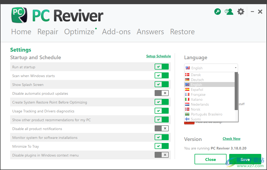Go to the Home tab
The image size is (267, 170).
tap(21, 32)
